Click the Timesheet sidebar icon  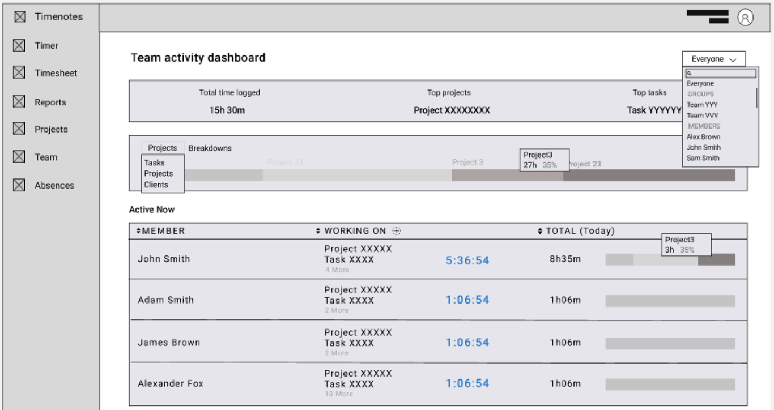pyautogui.click(x=19, y=72)
